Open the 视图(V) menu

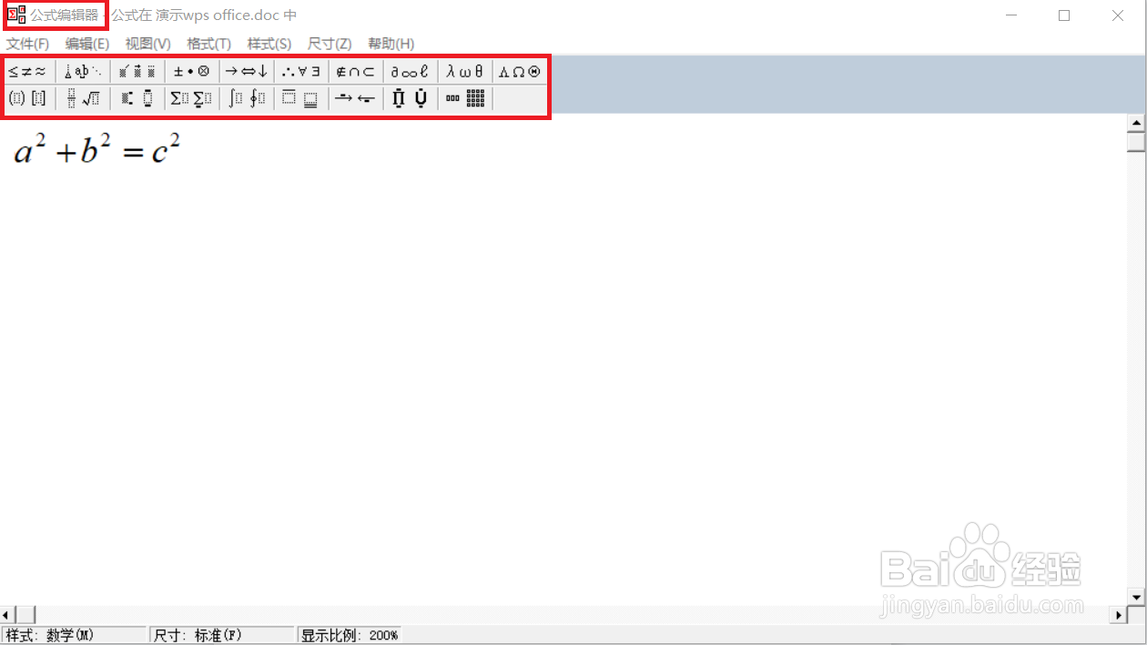(148, 44)
